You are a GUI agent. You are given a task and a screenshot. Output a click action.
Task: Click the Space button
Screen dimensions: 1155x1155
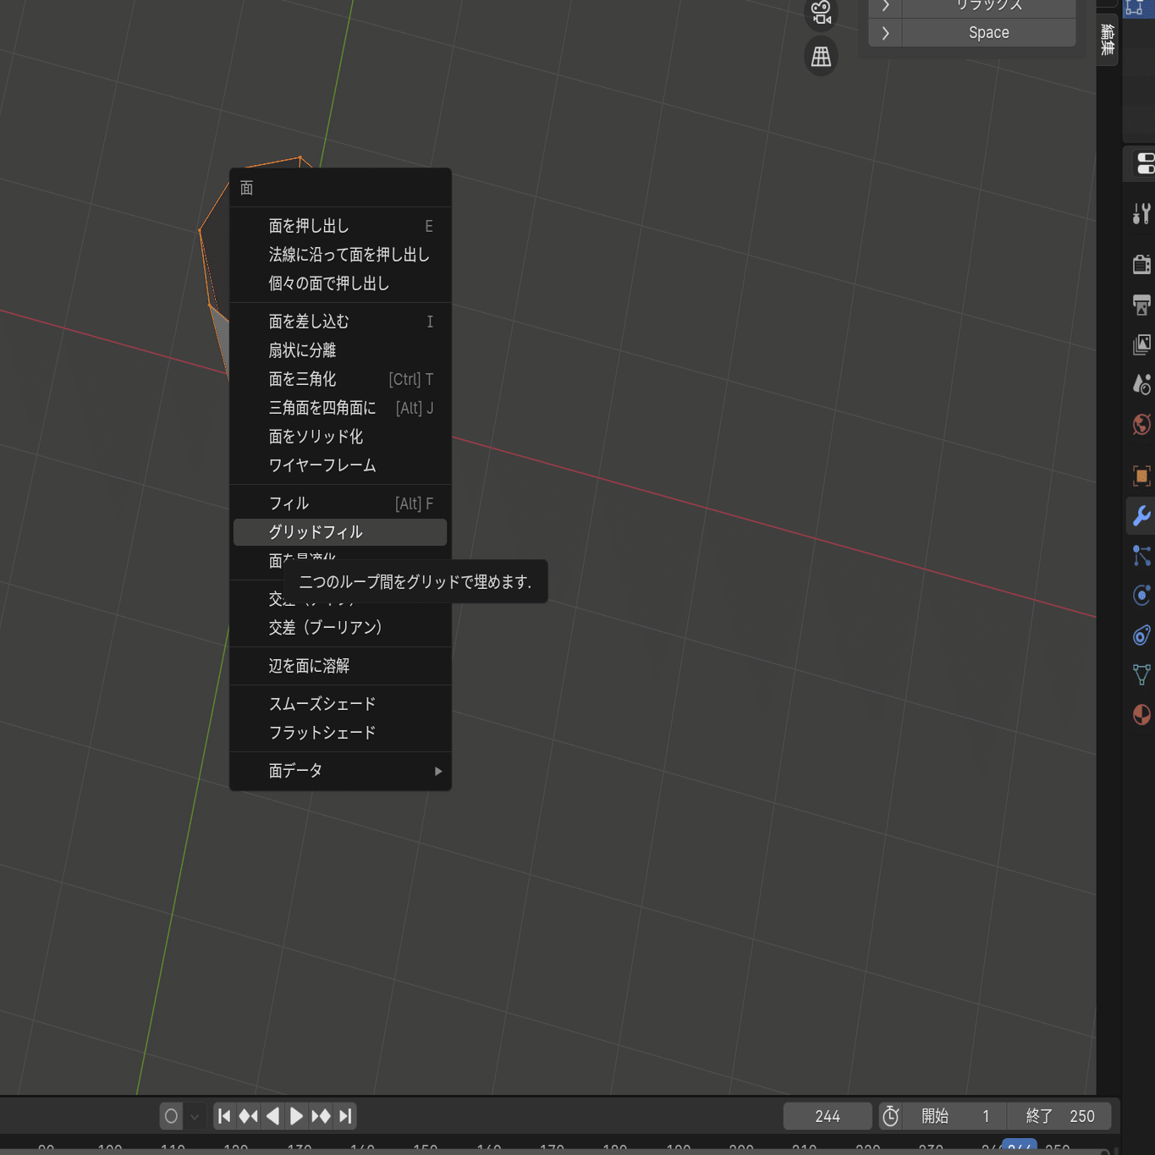click(989, 33)
